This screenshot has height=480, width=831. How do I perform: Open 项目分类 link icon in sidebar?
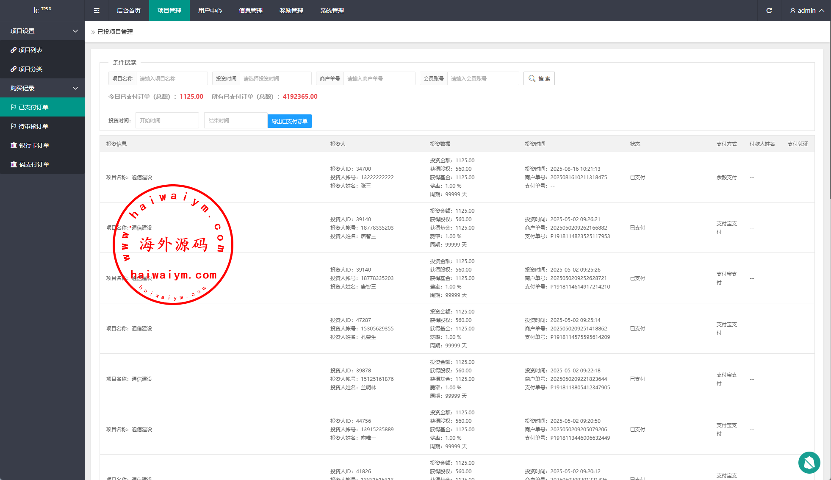14,69
